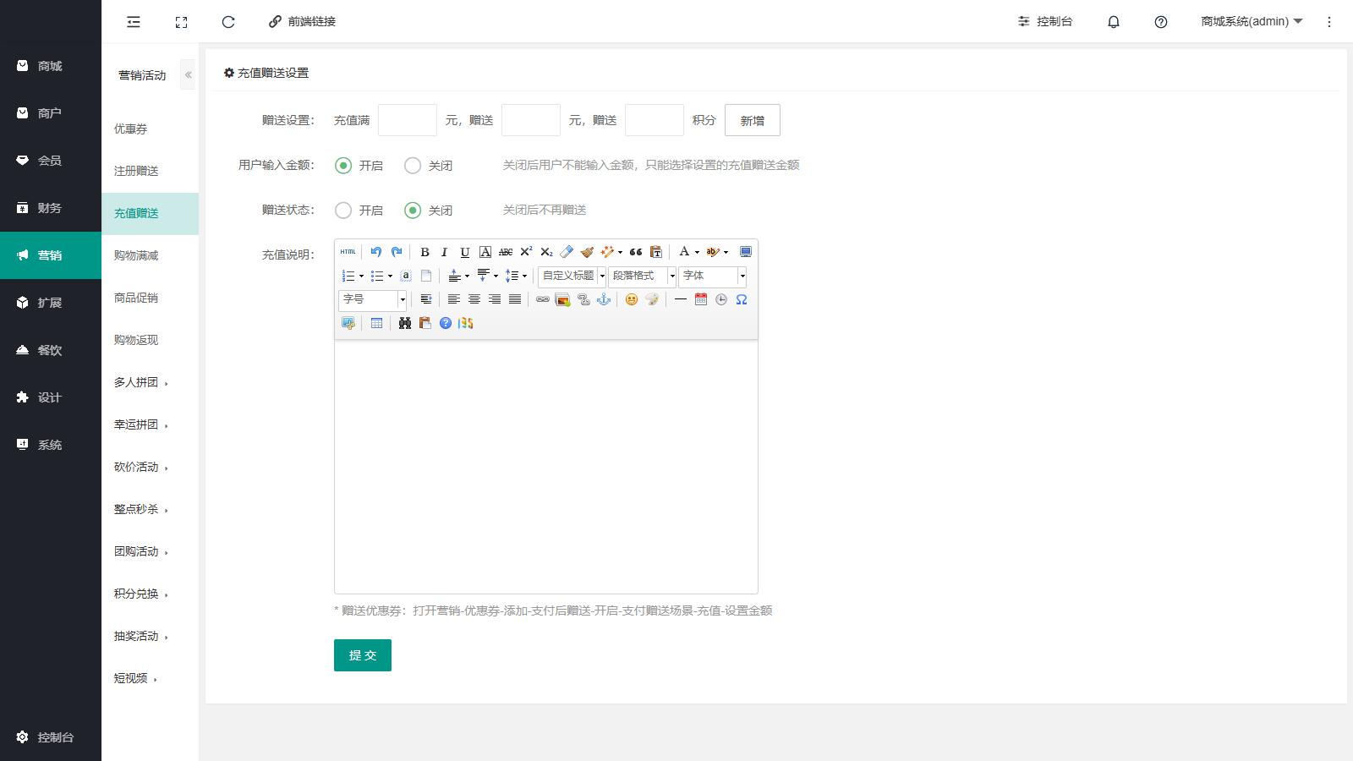Click the binoculars find-replace icon

pyautogui.click(x=405, y=323)
